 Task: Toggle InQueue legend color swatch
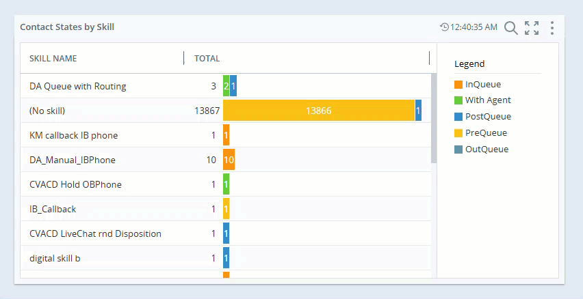point(458,85)
